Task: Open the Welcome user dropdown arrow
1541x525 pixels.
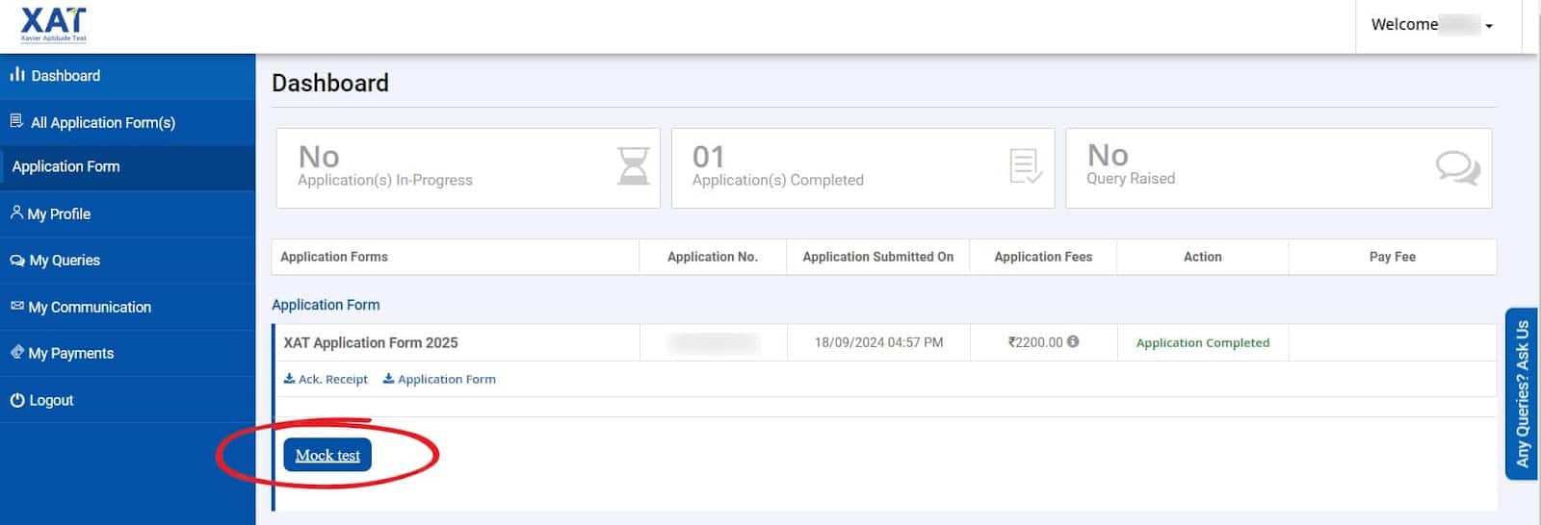Action: 1489,26
